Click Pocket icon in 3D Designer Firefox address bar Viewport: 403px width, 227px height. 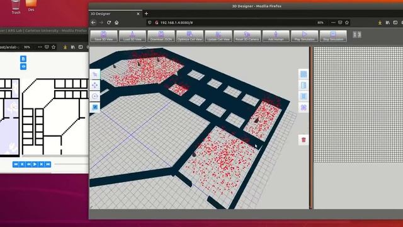click(340, 23)
